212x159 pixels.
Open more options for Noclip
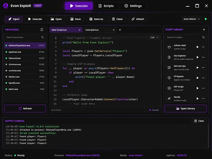coord(203,98)
